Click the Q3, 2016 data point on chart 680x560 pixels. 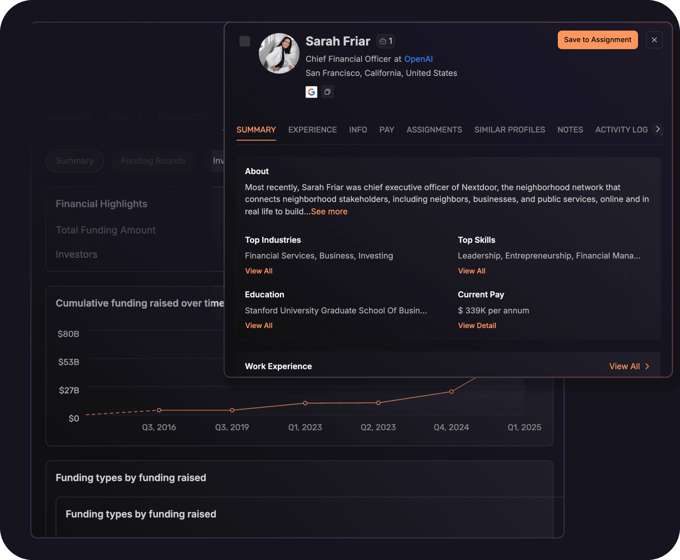(x=159, y=410)
